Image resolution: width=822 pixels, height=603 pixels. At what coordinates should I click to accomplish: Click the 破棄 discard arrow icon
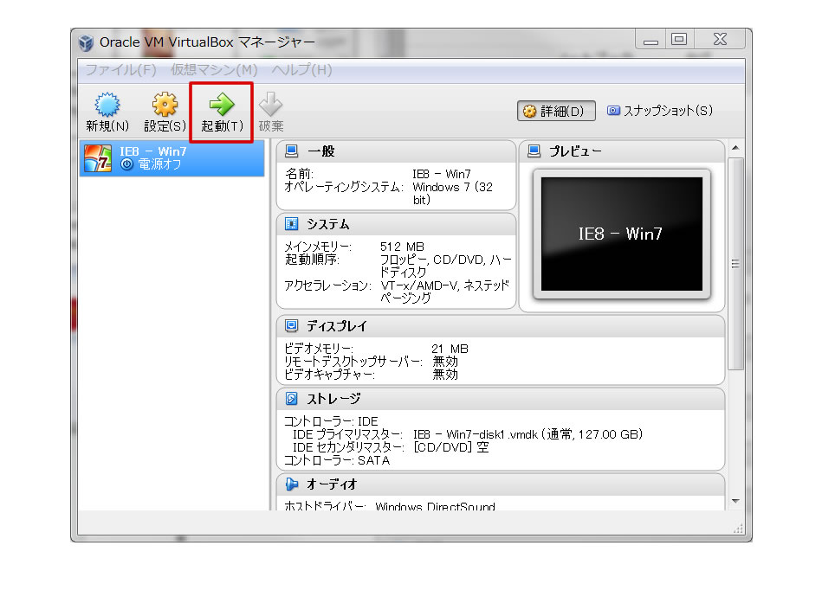pyautogui.click(x=270, y=104)
